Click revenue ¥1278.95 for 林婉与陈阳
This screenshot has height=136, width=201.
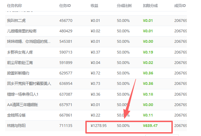pyautogui.click(x=99, y=126)
